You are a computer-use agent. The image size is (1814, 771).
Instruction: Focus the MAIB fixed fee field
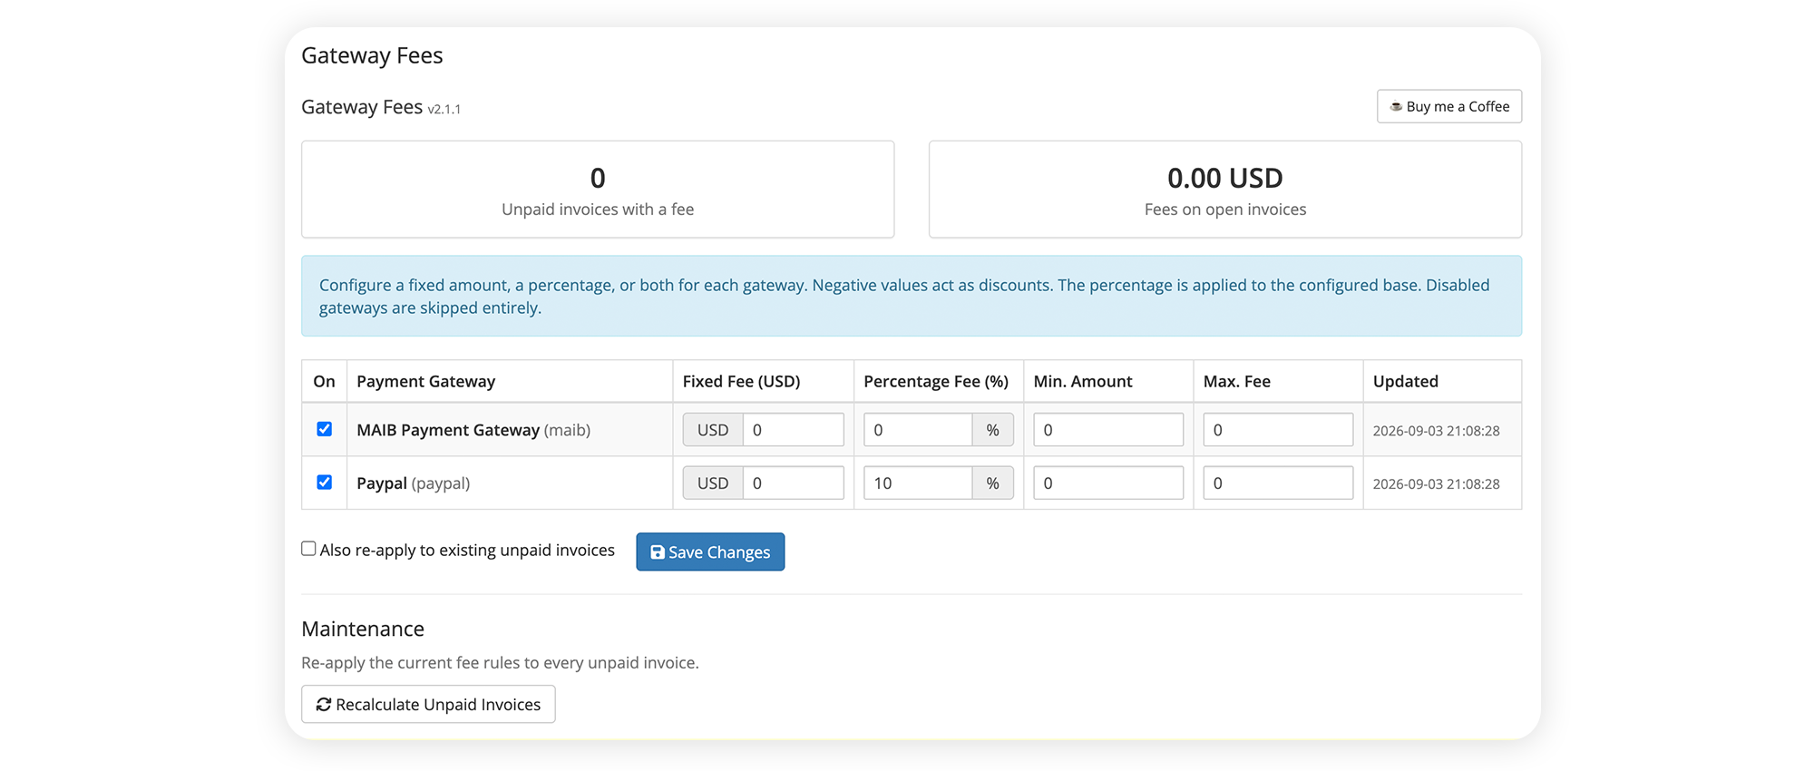(793, 430)
